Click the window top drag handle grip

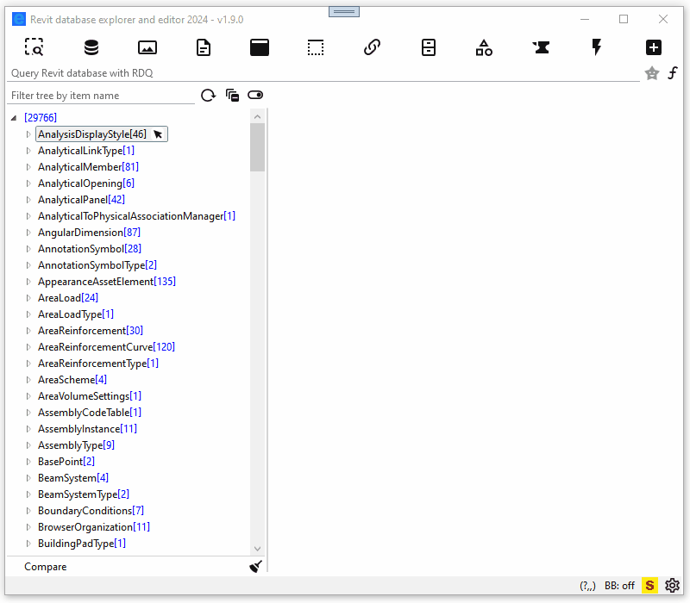344,12
